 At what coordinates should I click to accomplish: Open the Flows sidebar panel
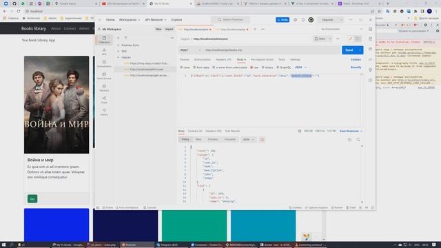pos(104,100)
